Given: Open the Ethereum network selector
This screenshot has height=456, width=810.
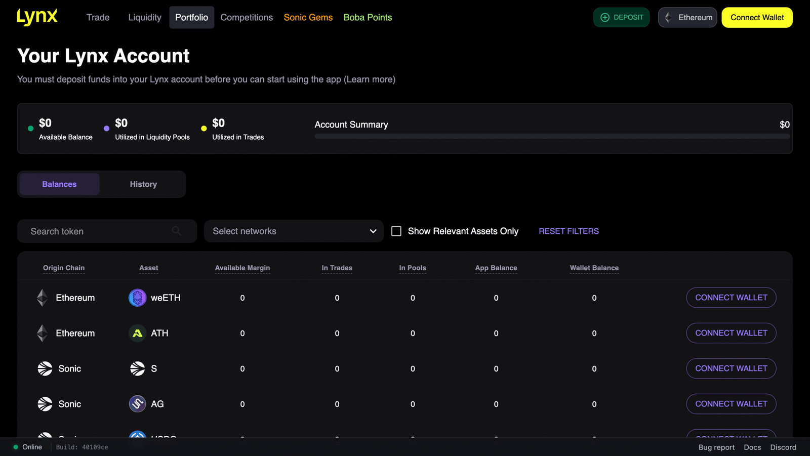Looking at the screenshot, I should click(687, 18).
